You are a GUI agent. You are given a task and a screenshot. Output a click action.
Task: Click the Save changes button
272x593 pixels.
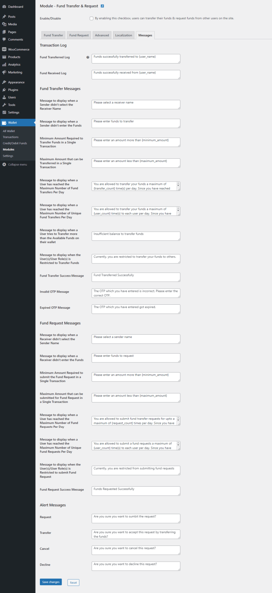(x=51, y=582)
